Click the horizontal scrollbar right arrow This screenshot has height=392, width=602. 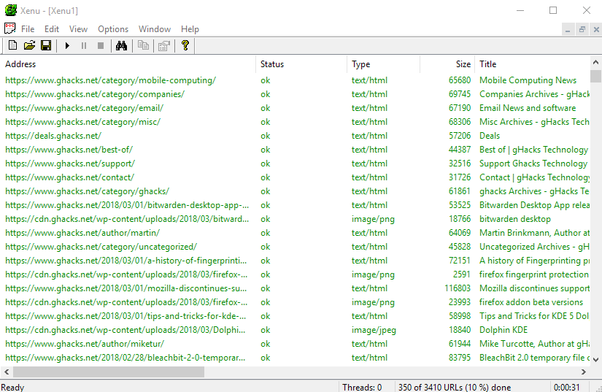click(584, 372)
